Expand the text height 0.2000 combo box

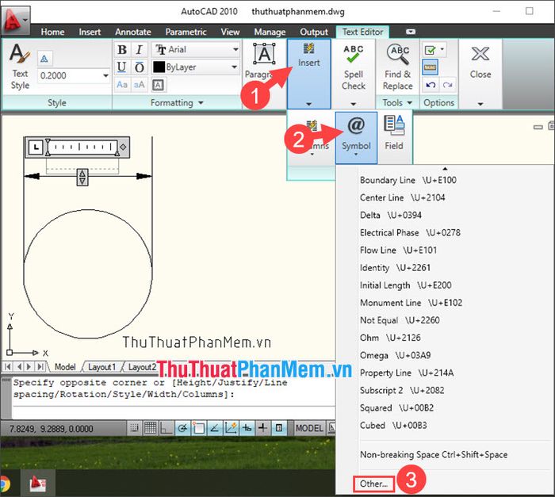point(105,75)
